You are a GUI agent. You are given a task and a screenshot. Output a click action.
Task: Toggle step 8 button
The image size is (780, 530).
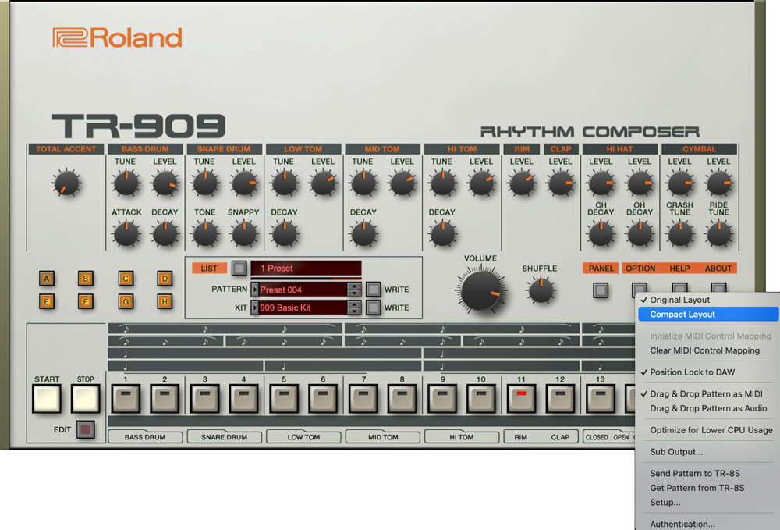[x=402, y=399]
